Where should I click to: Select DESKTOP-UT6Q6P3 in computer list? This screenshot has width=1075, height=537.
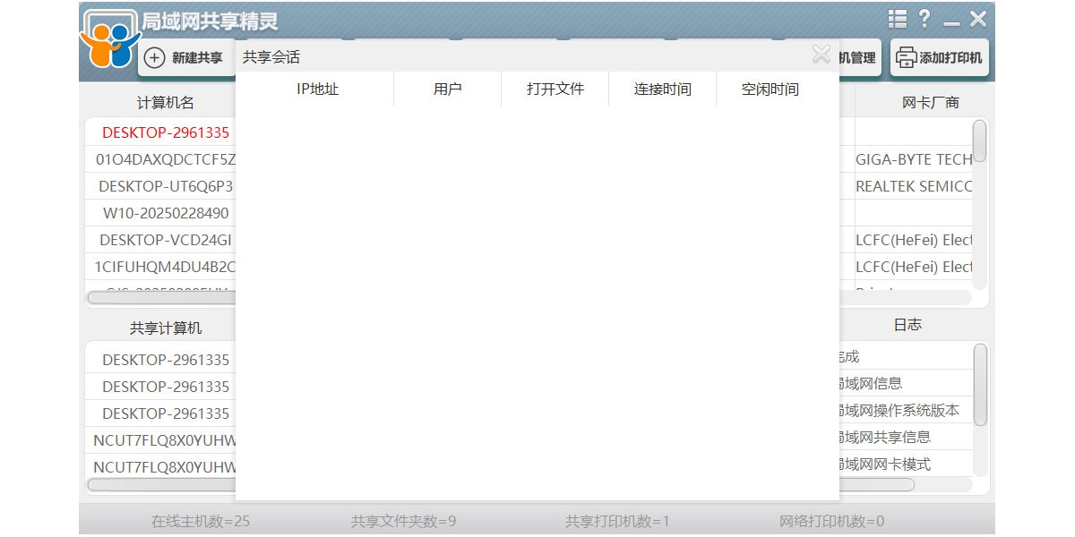pyautogui.click(x=166, y=186)
